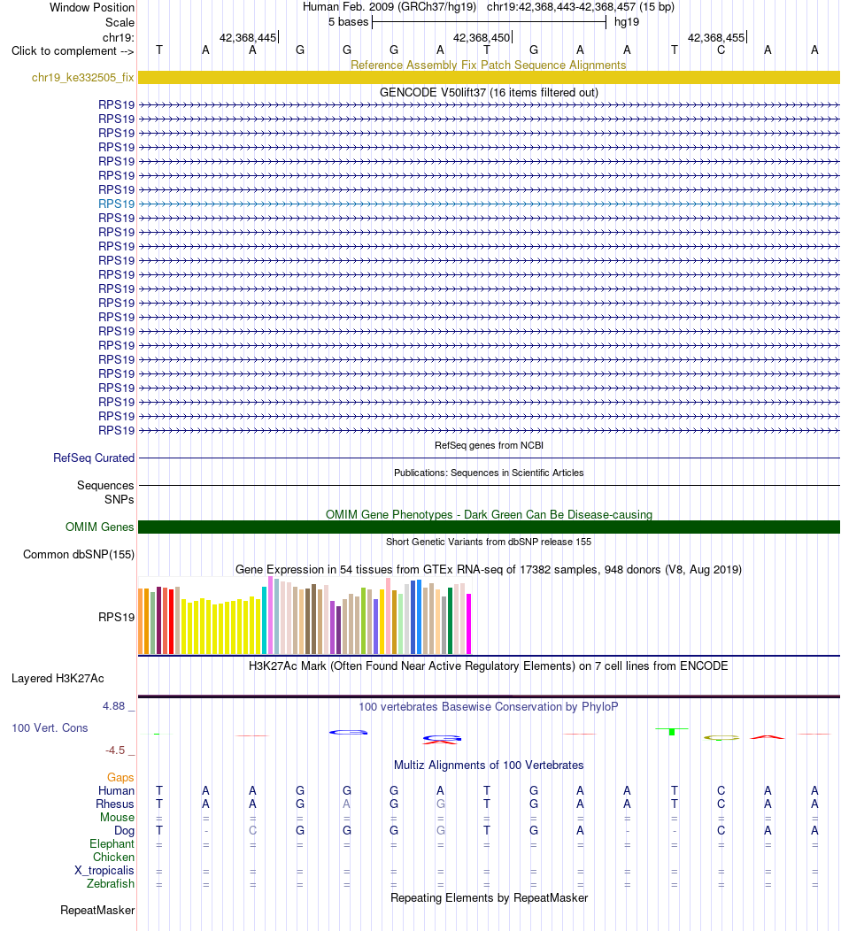Viewport: 841px width, 931px height.
Task: Select the 42,368,445 position marker
Action: click(x=248, y=37)
